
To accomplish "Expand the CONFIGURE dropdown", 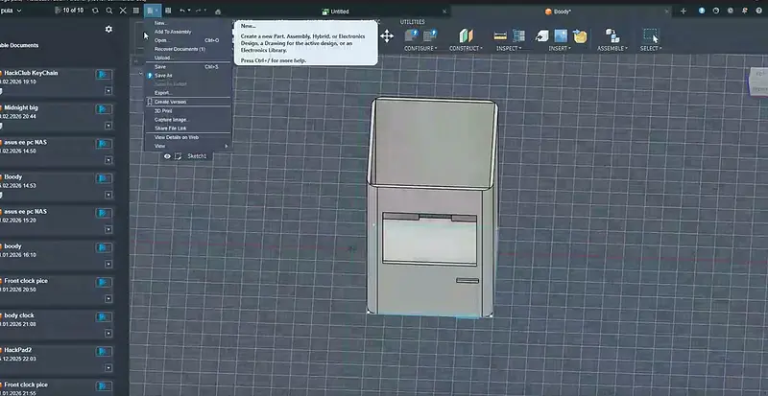I will [x=422, y=47].
